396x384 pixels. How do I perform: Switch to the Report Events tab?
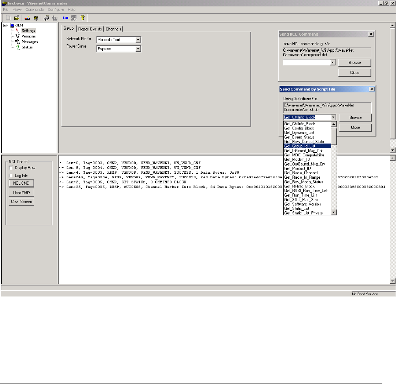tap(89, 29)
